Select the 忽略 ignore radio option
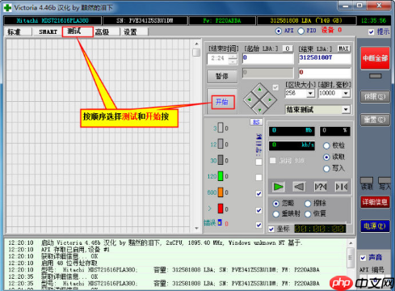The width and height of the screenshot is (395, 291). [275, 204]
